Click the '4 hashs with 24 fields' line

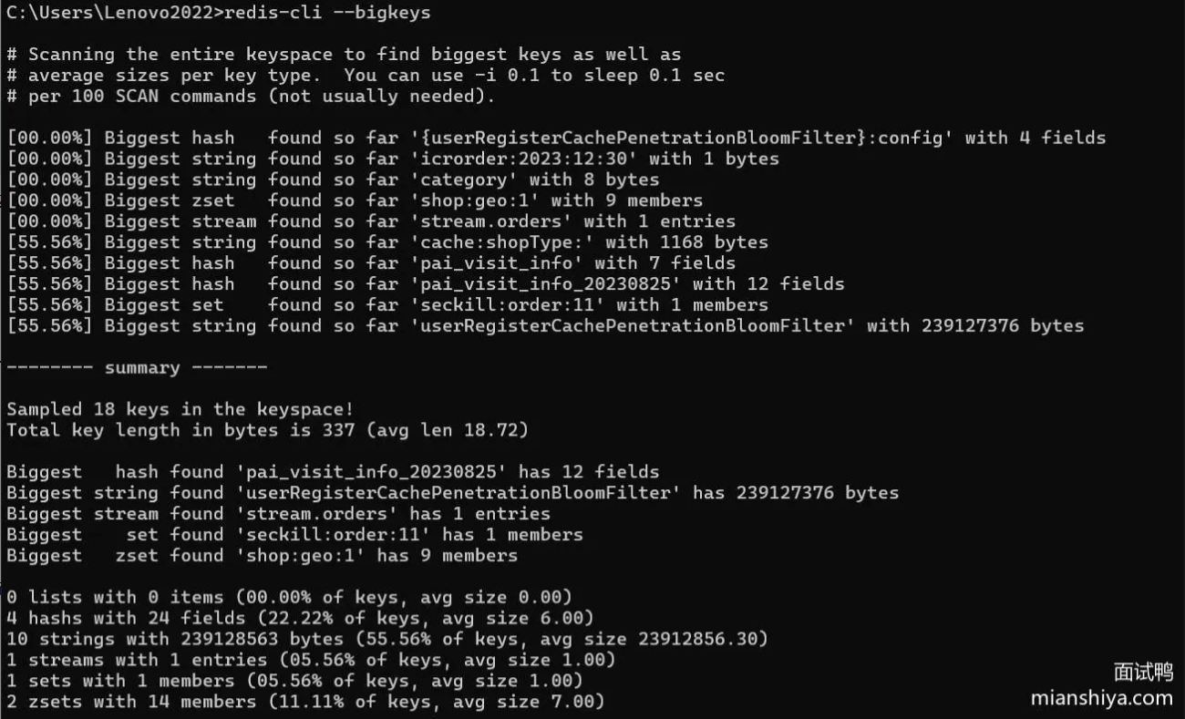coord(300,618)
